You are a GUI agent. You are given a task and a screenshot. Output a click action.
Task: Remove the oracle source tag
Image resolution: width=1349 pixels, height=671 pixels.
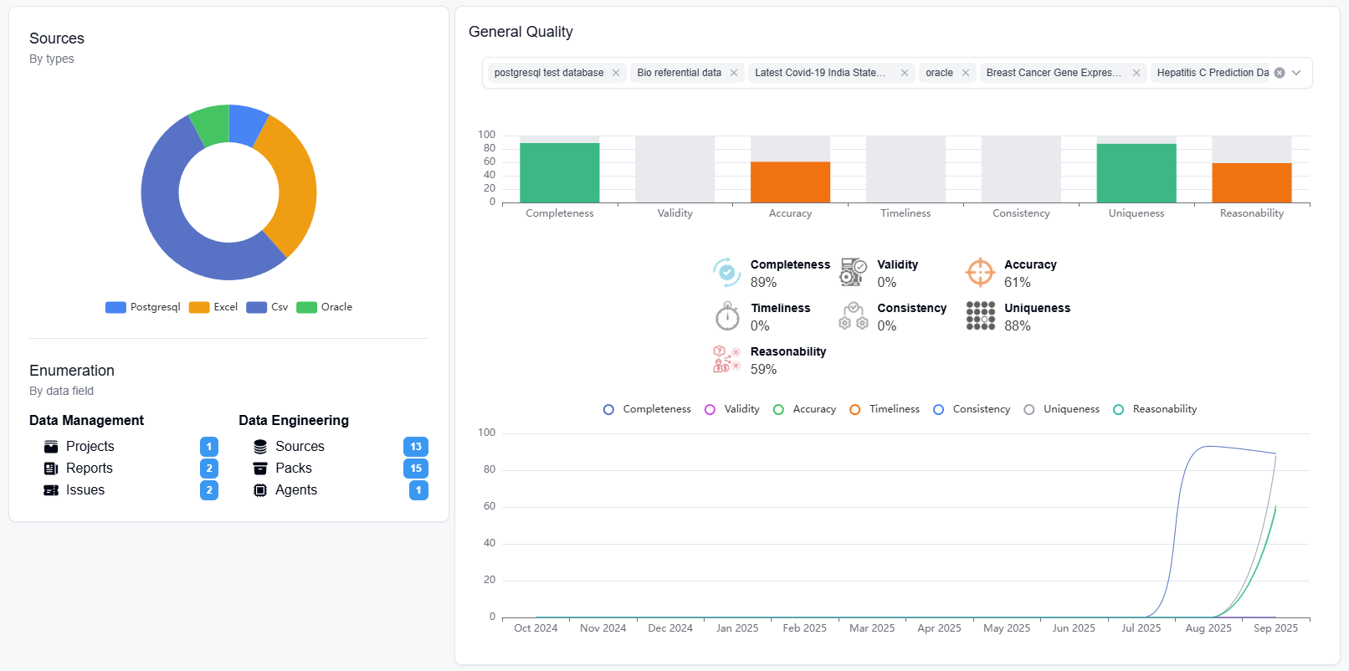tap(966, 73)
